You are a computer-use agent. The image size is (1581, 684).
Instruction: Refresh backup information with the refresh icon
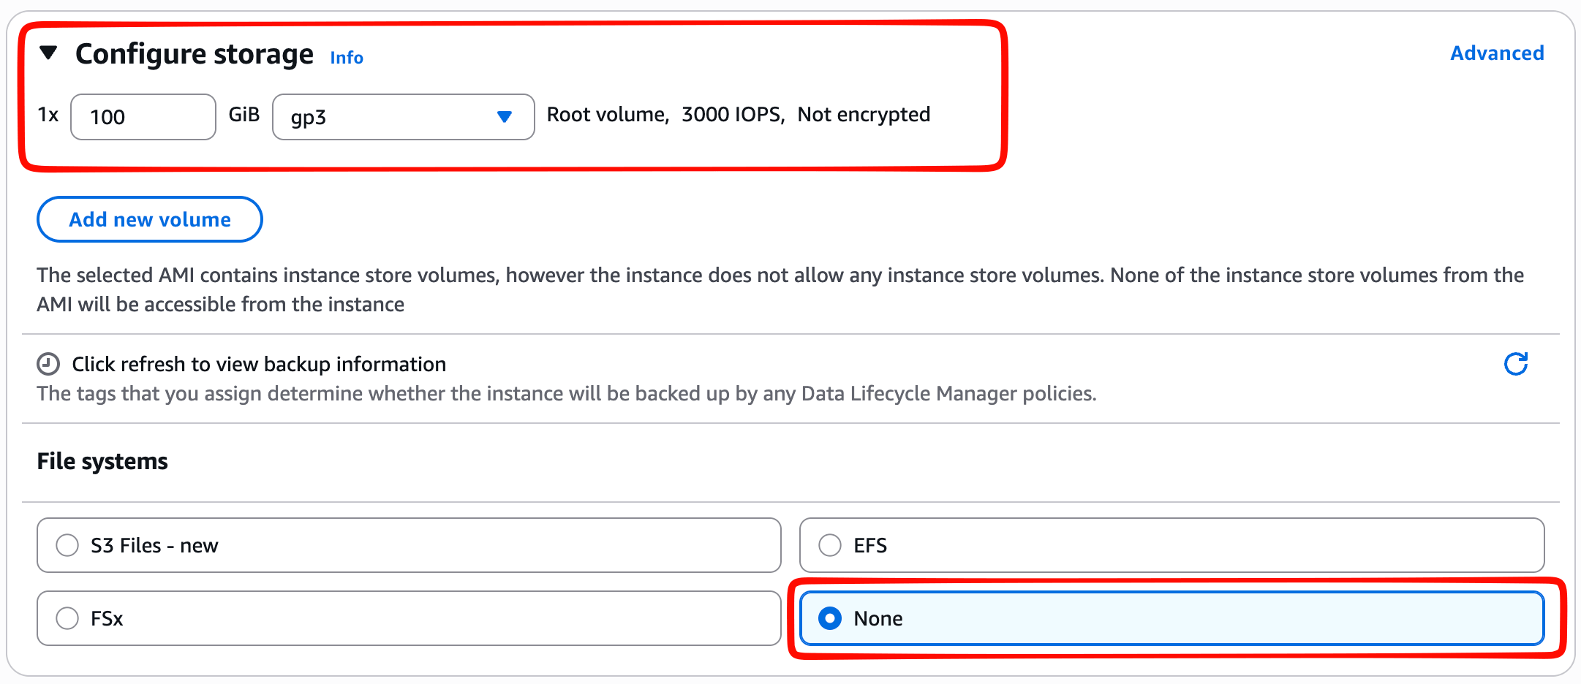tap(1516, 364)
